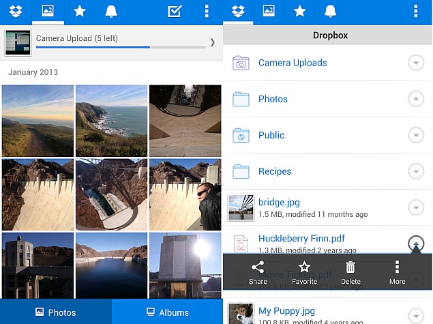Image resolution: width=433 pixels, height=324 pixels.
Task: Tap Delete in the action bar
Action: 350,273
